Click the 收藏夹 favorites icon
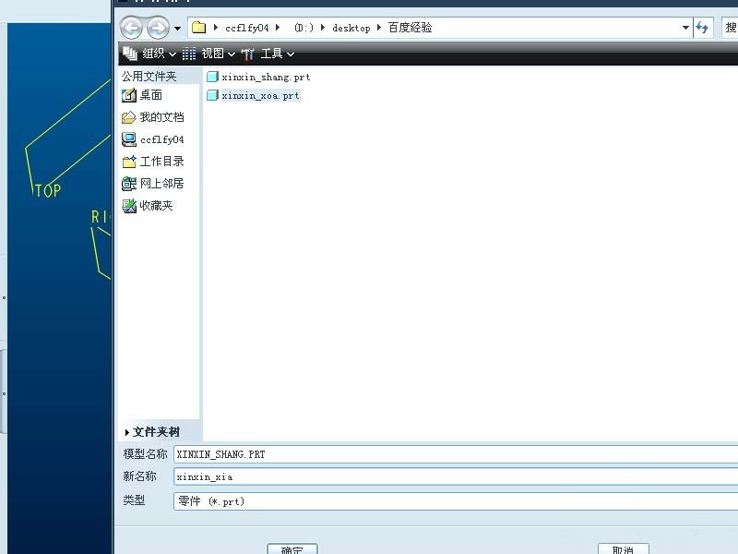The width and height of the screenshot is (738, 554). pyautogui.click(x=128, y=205)
